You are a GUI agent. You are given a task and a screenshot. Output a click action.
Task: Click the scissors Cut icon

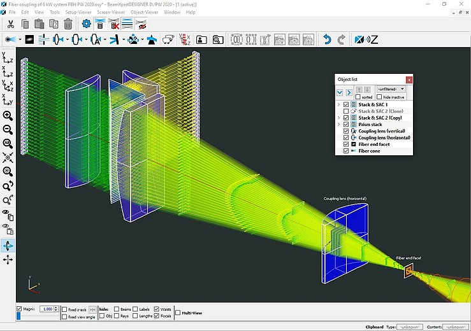pyautogui.click(x=11, y=24)
